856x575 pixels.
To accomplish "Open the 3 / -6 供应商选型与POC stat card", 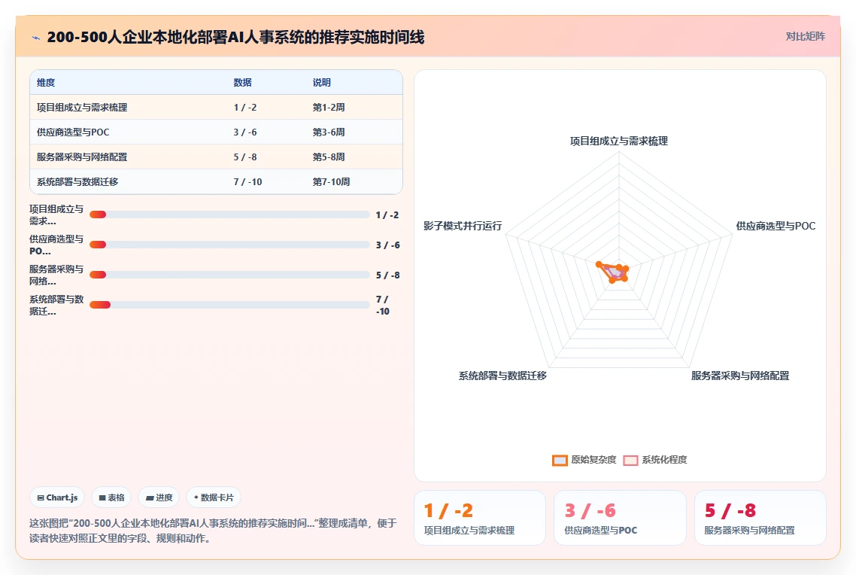I will click(620, 518).
